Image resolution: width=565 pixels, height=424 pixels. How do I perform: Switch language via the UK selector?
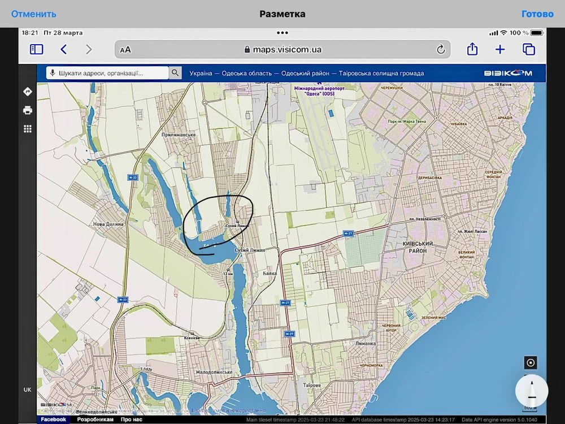[x=27, y=390]
